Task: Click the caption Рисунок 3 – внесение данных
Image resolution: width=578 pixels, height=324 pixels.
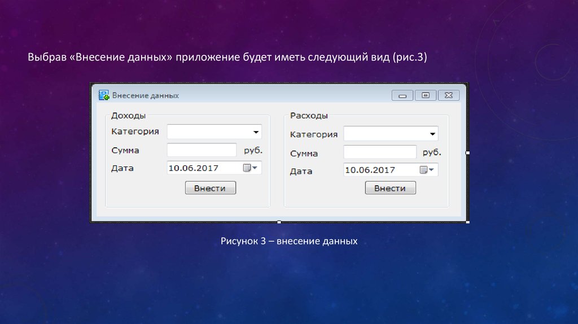Action: pyautogui.click(x=289, y=242)
